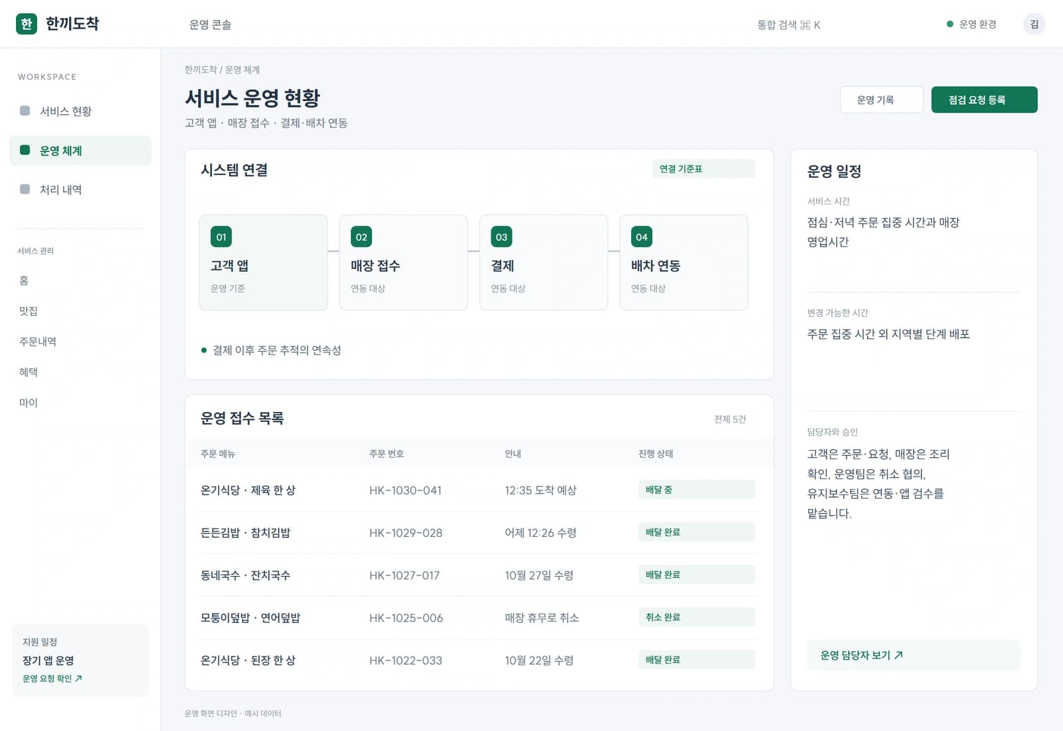Click 배달 완료 badge for HK-1022-033
1063x731 pixels.
697,660
